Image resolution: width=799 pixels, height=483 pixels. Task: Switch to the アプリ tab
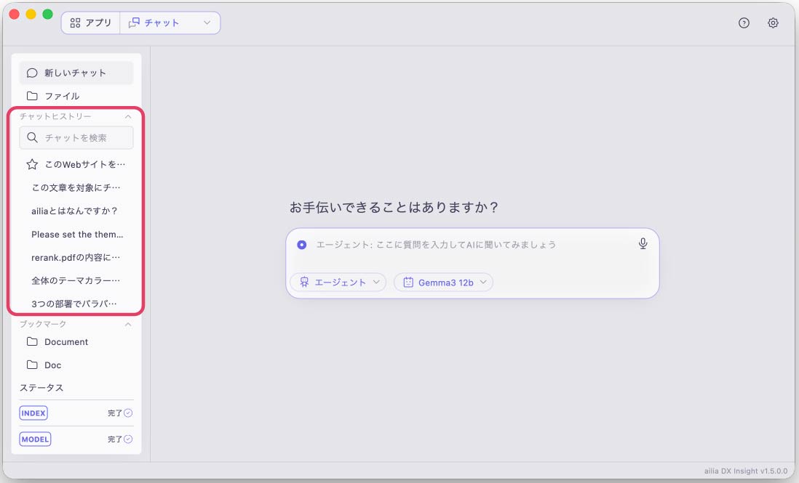click(91, 23)
